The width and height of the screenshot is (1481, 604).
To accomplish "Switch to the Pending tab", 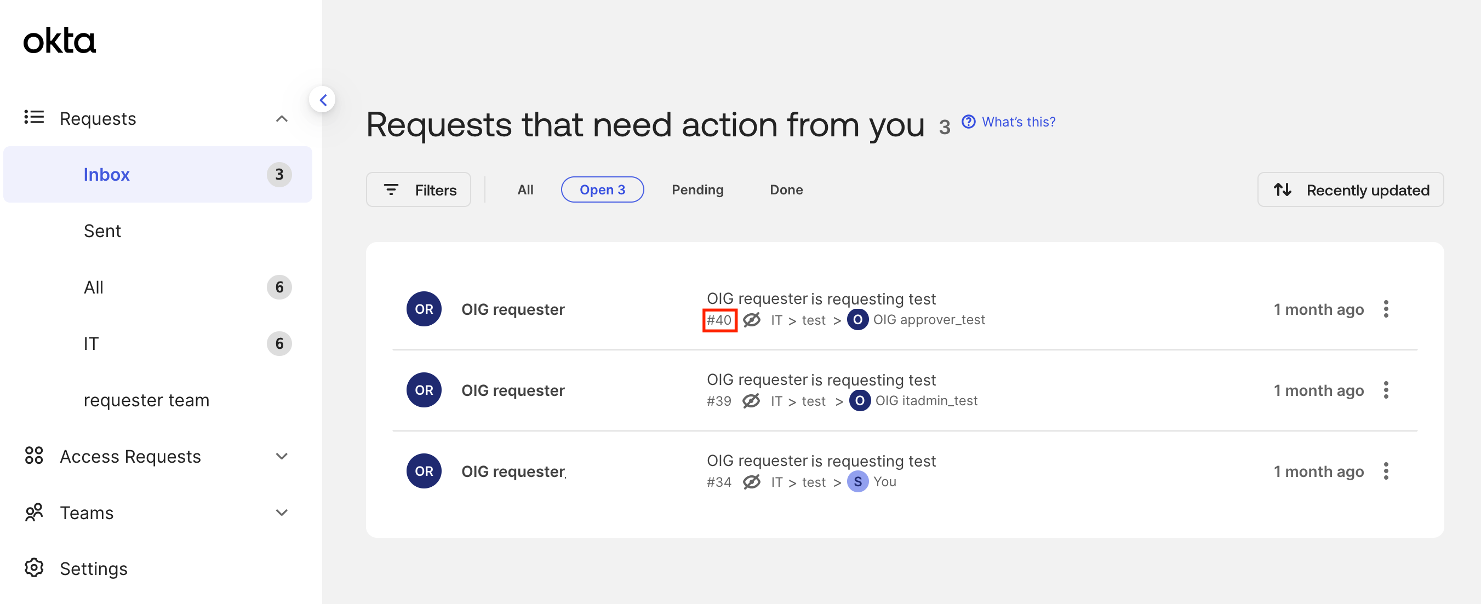I will point(697,189).
